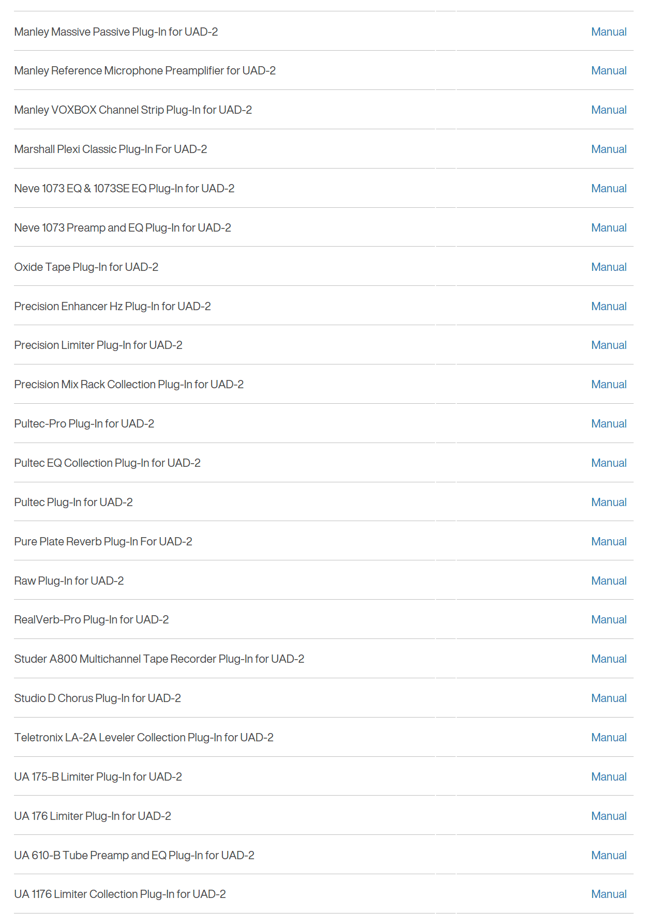646x914 pixels.
Task: Open the Pultec-Pro Plug-In manual
Action: click(x=609, y=423)
